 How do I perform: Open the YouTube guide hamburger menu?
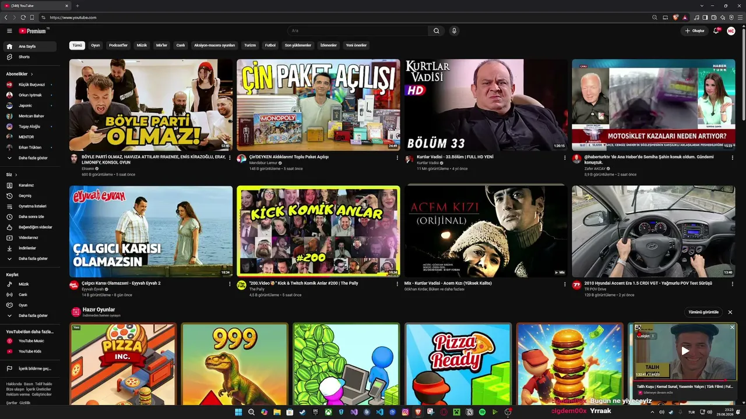point(9,31)
